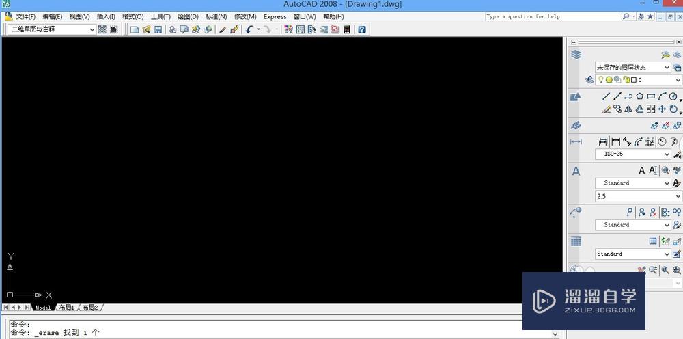
Task: Open the QuickCalc calculator icon
Action: 347,29
